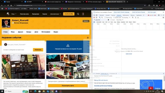Open the wall events filter icon
165x93 pixels.
tap(88, 38)
